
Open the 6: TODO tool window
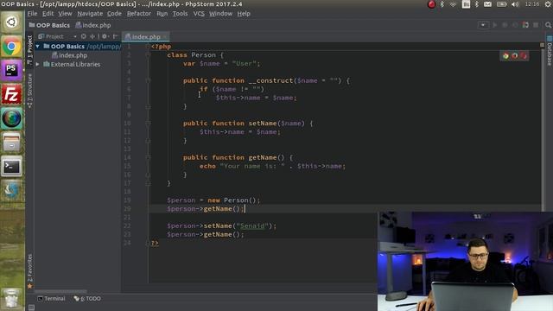coord(87,298)
